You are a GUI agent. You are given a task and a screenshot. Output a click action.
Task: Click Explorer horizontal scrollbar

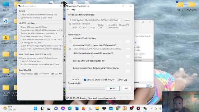click(137, 82)
